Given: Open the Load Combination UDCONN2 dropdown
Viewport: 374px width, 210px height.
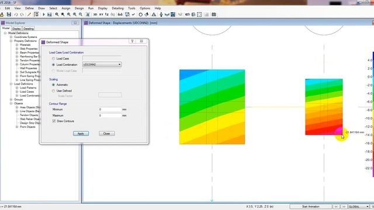Looking at the screenshot, I should tap(102, 65).
